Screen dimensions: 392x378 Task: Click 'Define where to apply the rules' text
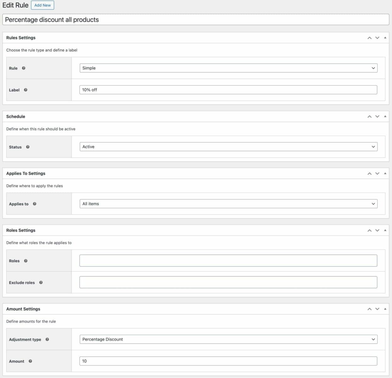35,186
